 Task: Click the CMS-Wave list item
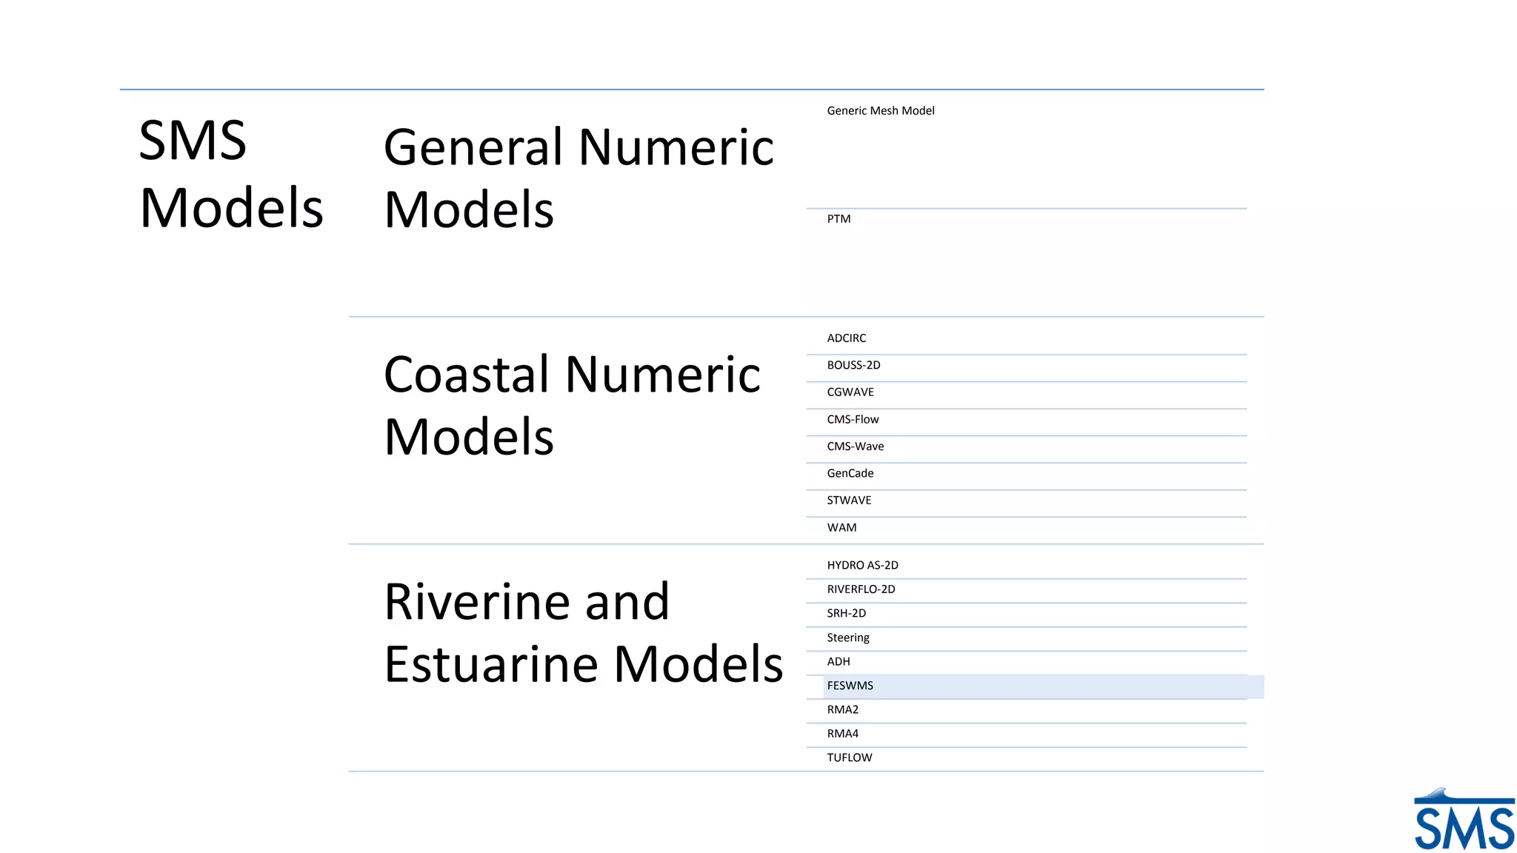855,446
